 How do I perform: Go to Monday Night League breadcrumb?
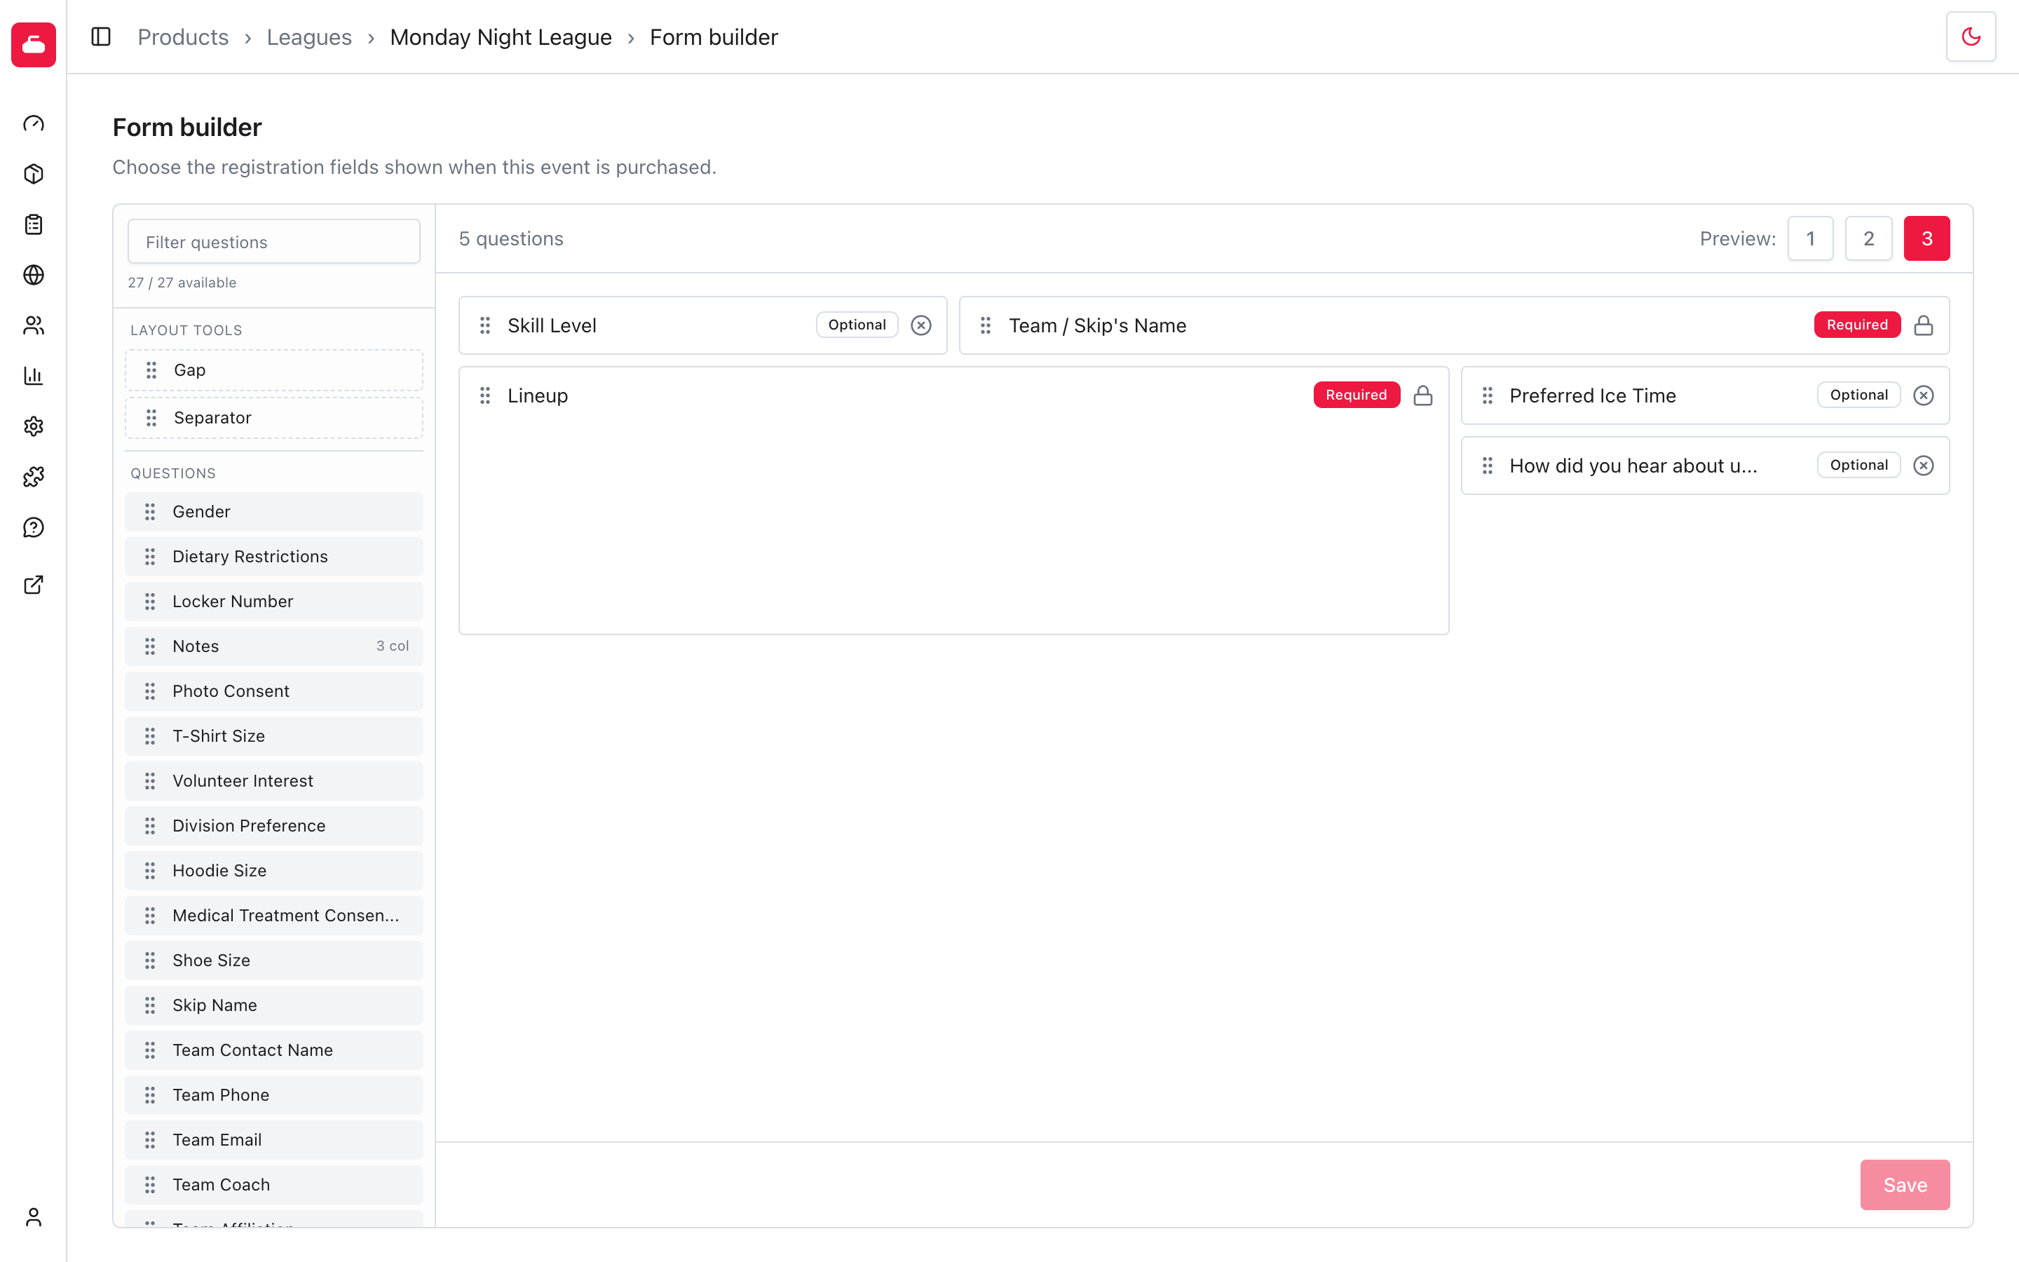click(501, 38)
